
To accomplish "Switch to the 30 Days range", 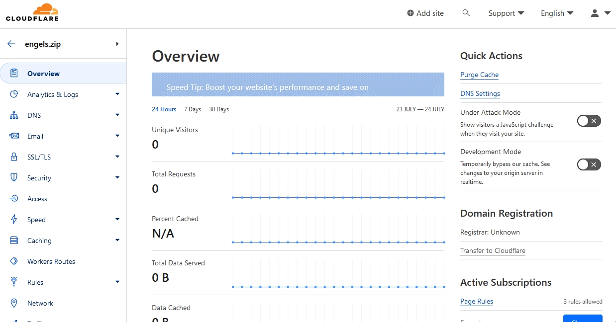I will (x=219, y=109).
